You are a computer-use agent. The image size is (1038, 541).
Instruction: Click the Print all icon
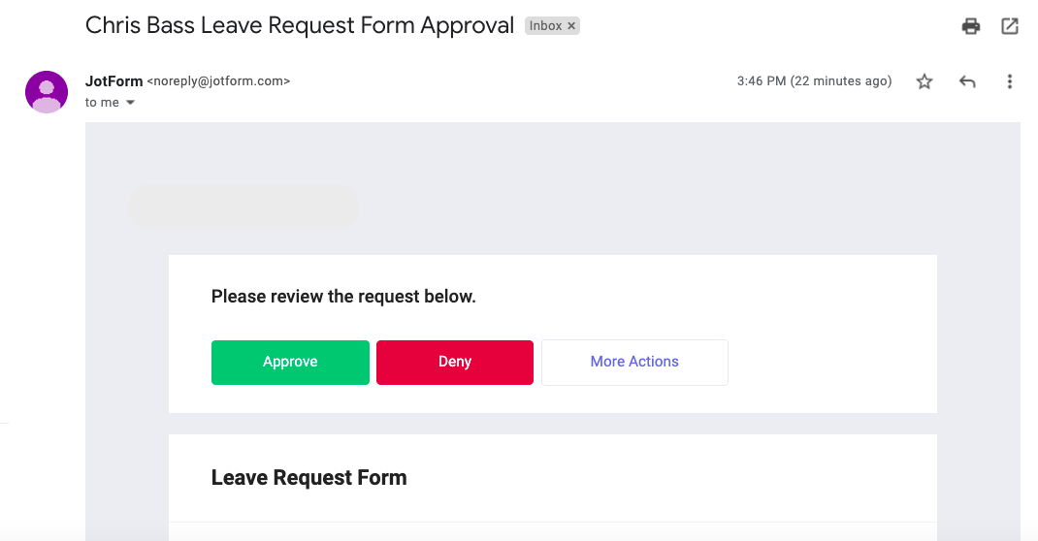pyautogui.click(x=971, y=27)
